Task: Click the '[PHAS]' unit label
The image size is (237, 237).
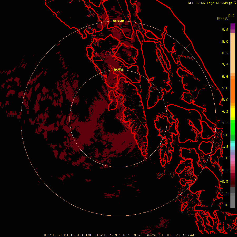Action: pyautogui.click(x=223, y=18)
